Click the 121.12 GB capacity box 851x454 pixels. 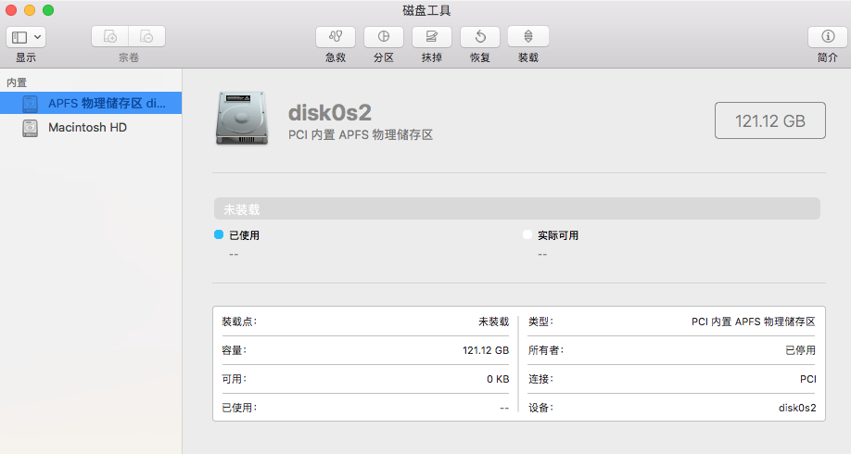(x=769, y=120)
